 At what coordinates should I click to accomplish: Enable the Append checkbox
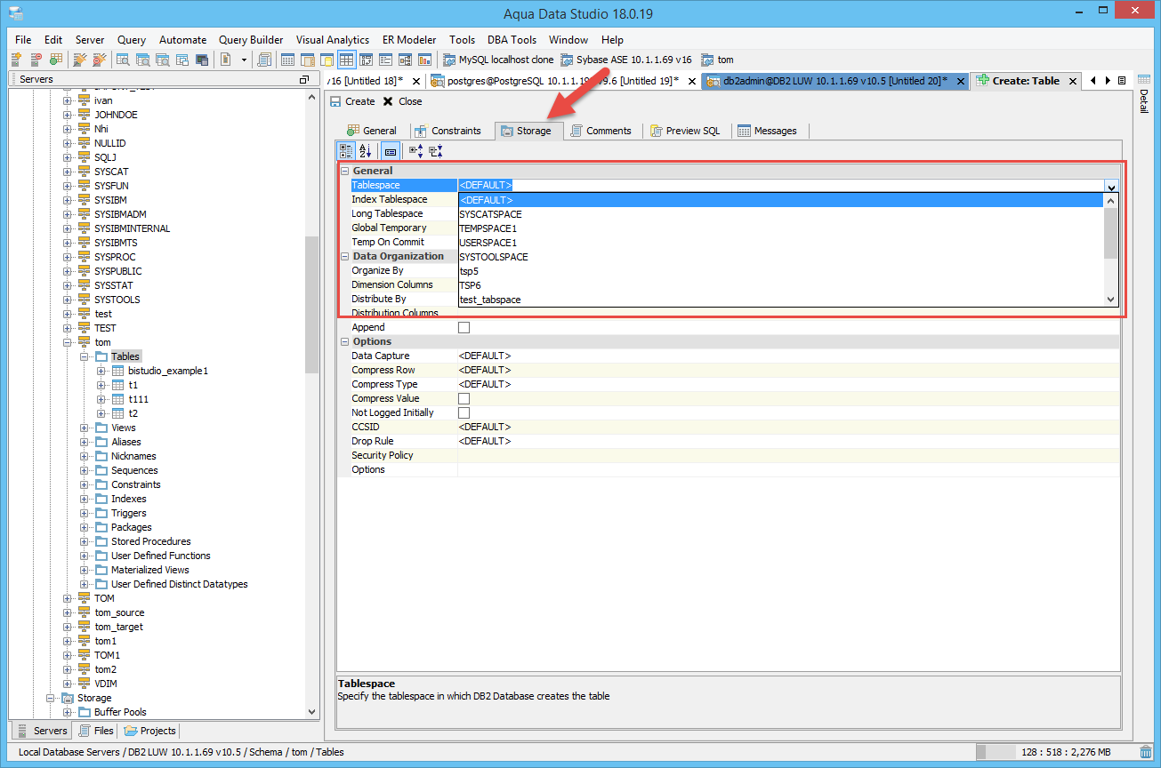pos(464,327)
